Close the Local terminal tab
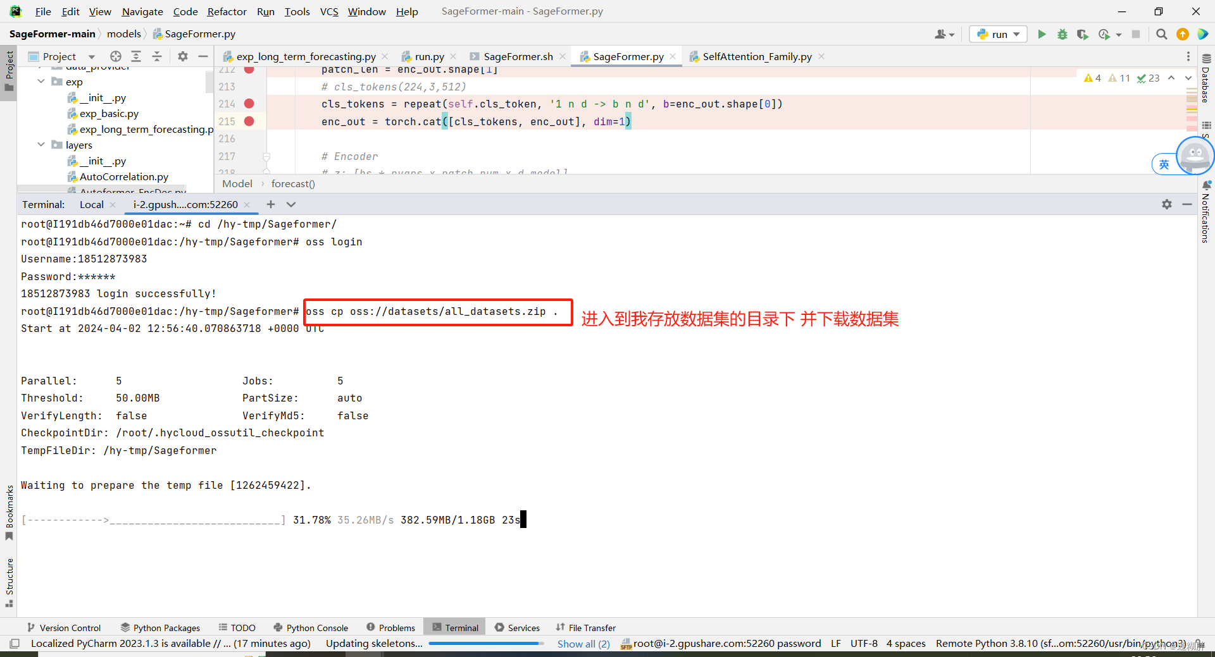Screen dimensions: 1215x657 pos(113,204)
